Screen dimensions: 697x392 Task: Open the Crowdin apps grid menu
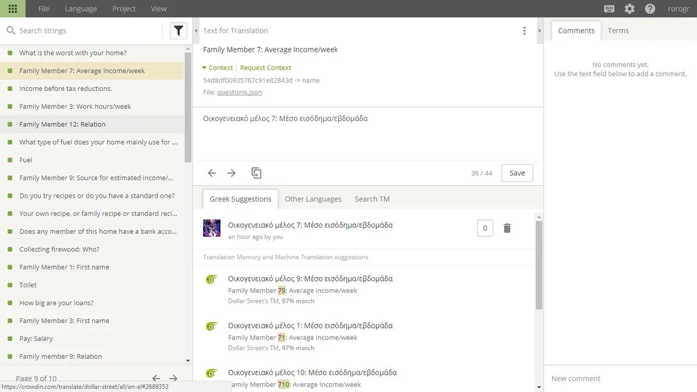click(13, 9)
